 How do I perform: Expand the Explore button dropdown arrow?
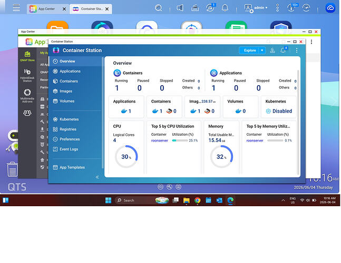(262, 50)
